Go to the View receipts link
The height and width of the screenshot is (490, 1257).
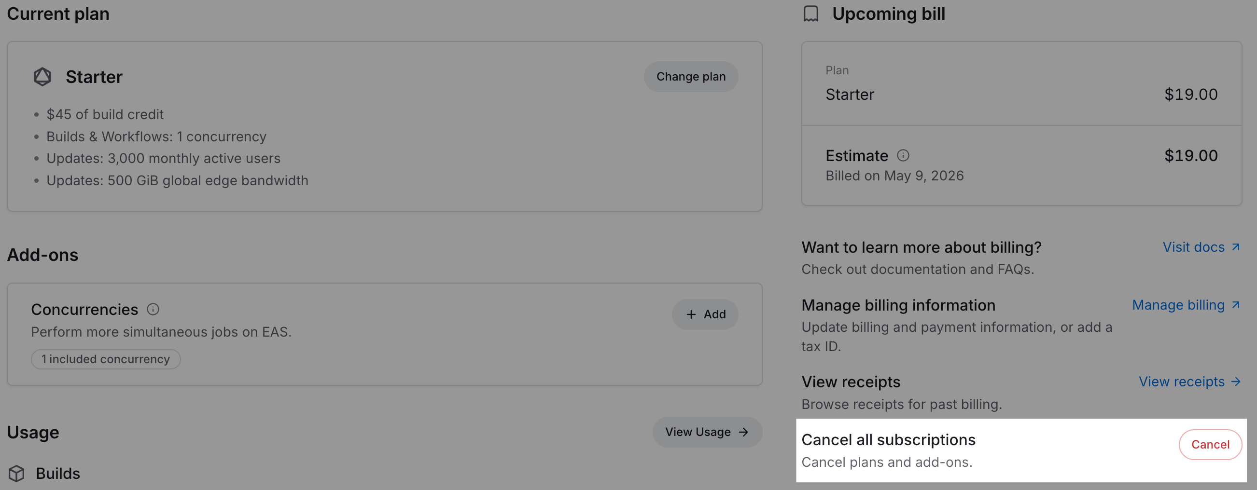click(1188, 382)
